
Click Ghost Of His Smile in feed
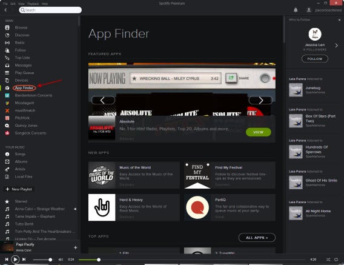[322, 180]
